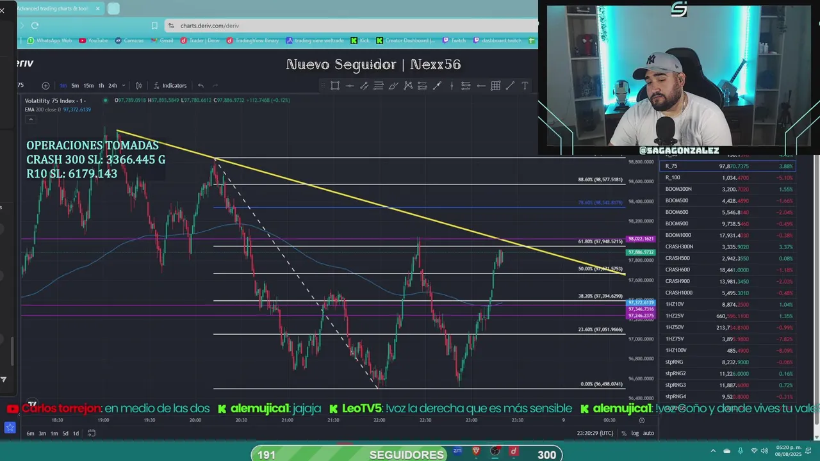Open the go-to-date calendar icon
This screenshot has height=461, width=820.
pos(92,433)
